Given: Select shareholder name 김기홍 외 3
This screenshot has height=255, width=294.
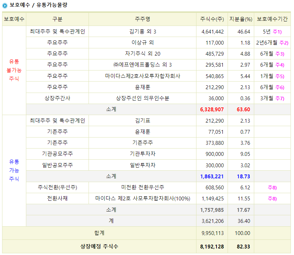Looking at the screenshot, I should (143, 31).
